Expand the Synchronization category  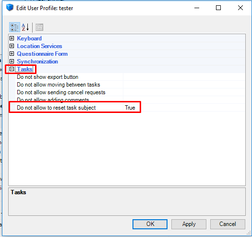pos(12,62)
